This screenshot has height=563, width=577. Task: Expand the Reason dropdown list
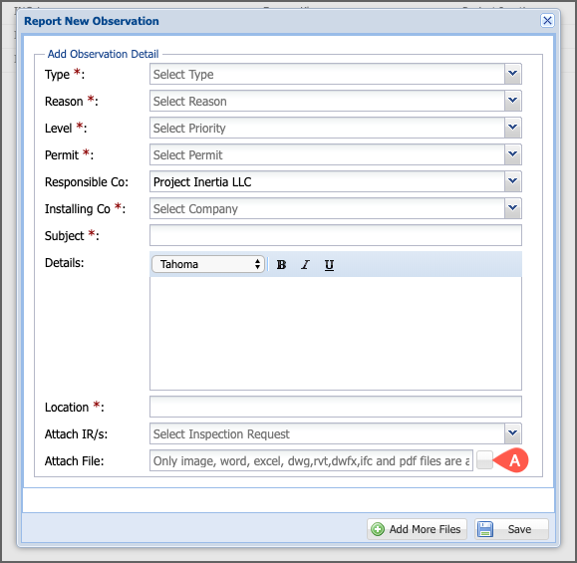point(512,101)
